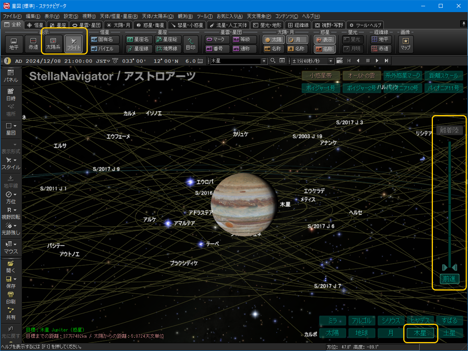Toggle the フライト flight mode button

pyautogui.click(x=74, y=44)
